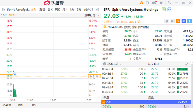The height and width of the screenshot is (108, 193).
Task: Switch to the 日K chart tab
Action: (x=50, y=9)
